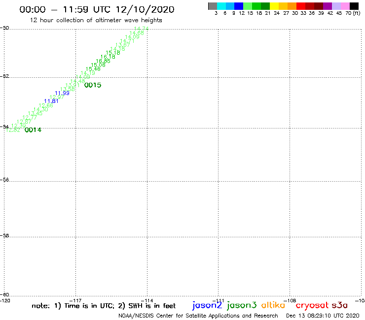
Task: Click the wave height value 15.18
Action: click(x=113, y=53)
